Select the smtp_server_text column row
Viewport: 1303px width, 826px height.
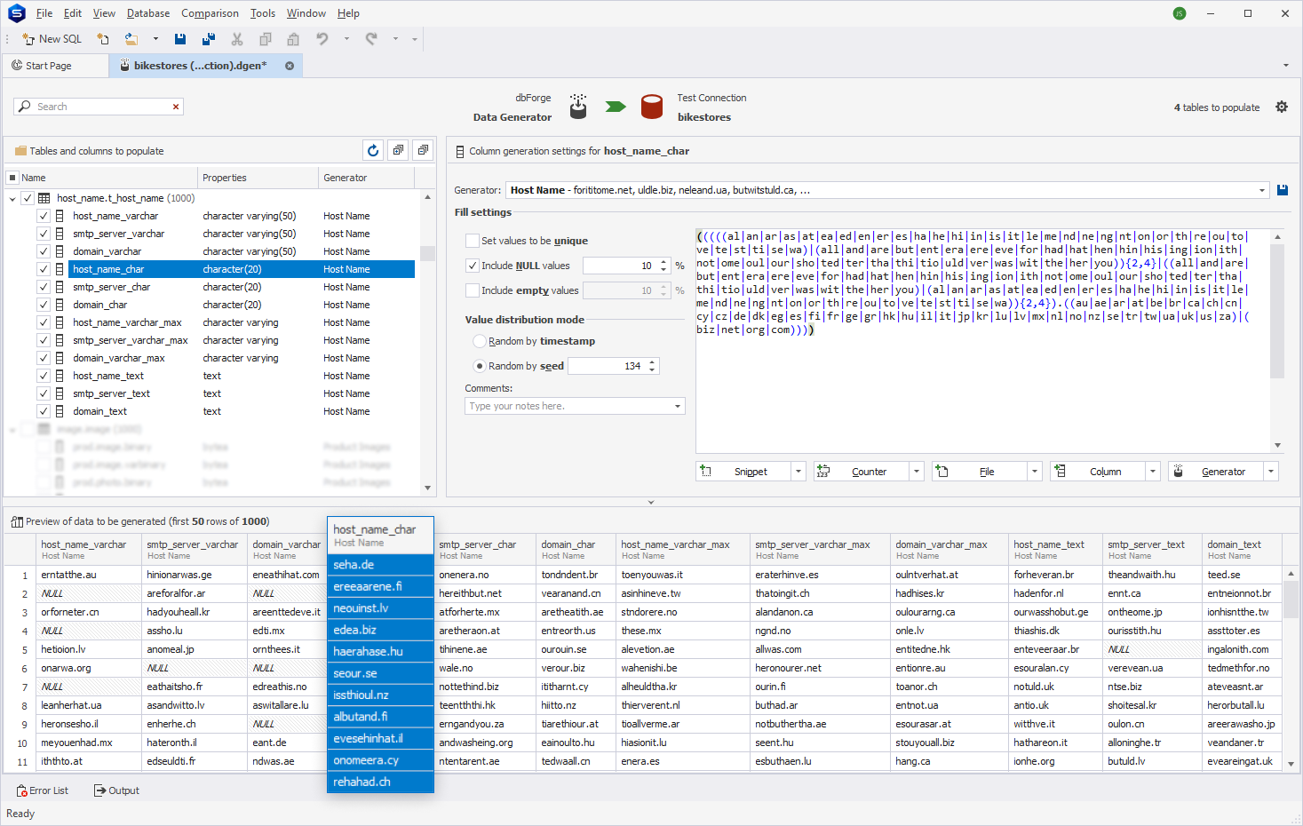(x=242, y=393)
